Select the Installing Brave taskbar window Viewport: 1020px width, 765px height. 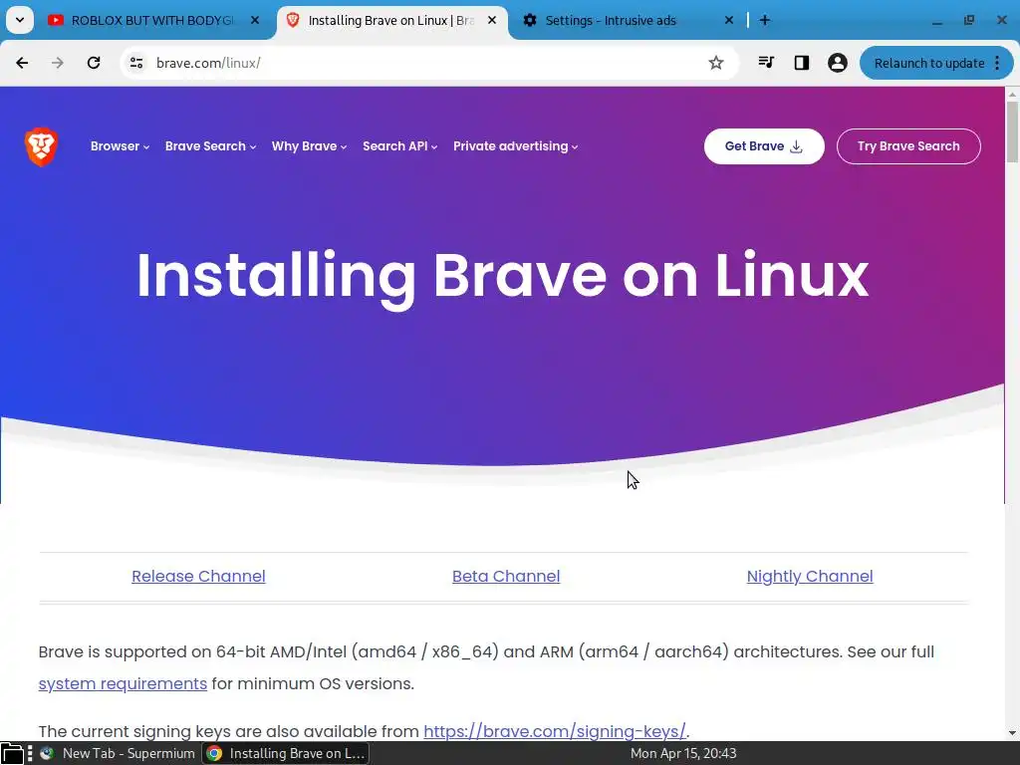coord(286,753)
